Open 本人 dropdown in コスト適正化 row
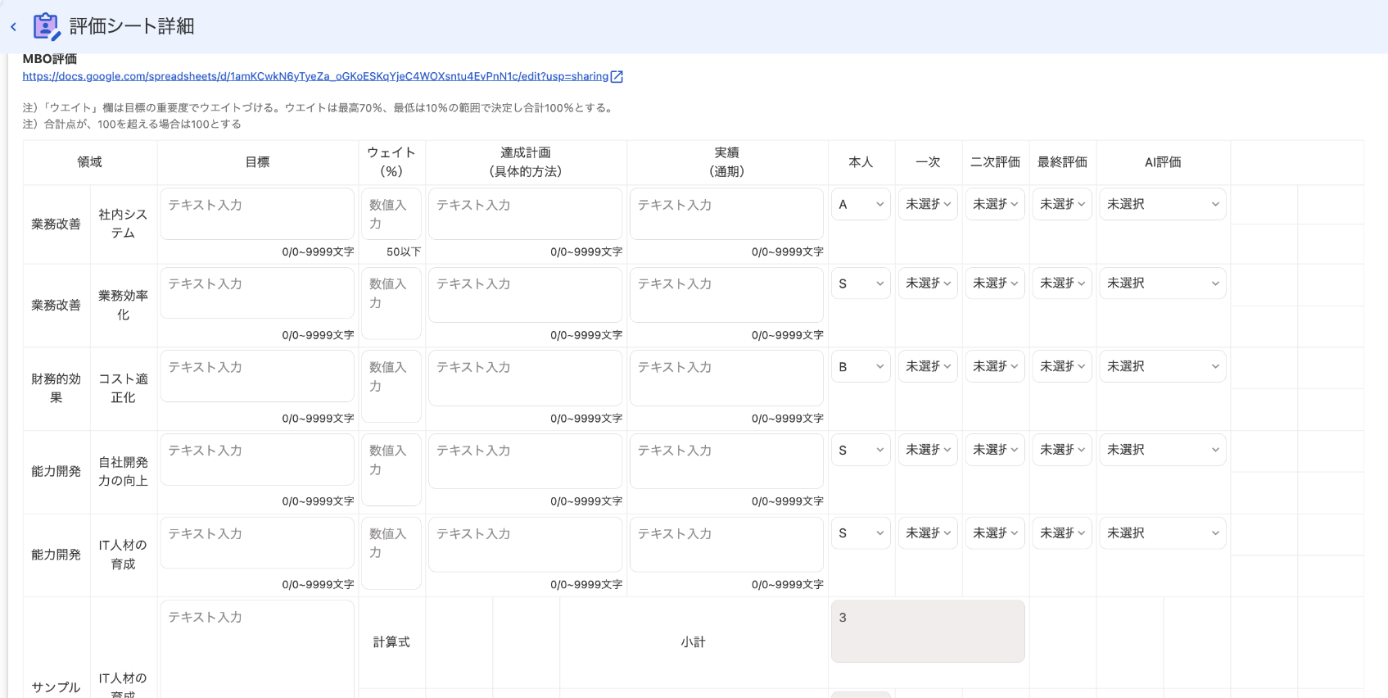This screenshot has height=698, width=1388. (861, 367)
